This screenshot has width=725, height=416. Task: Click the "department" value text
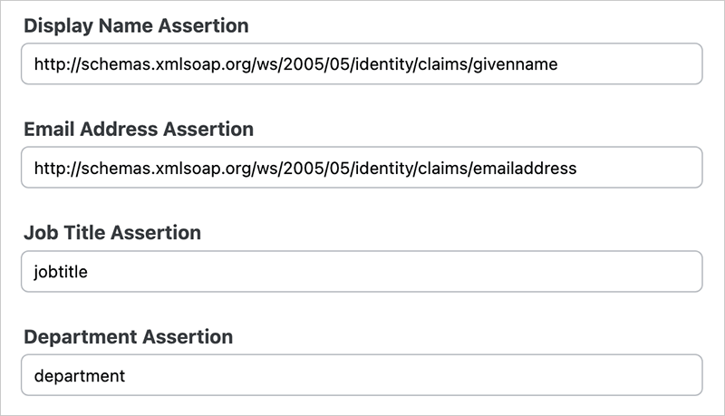point(79,374)
